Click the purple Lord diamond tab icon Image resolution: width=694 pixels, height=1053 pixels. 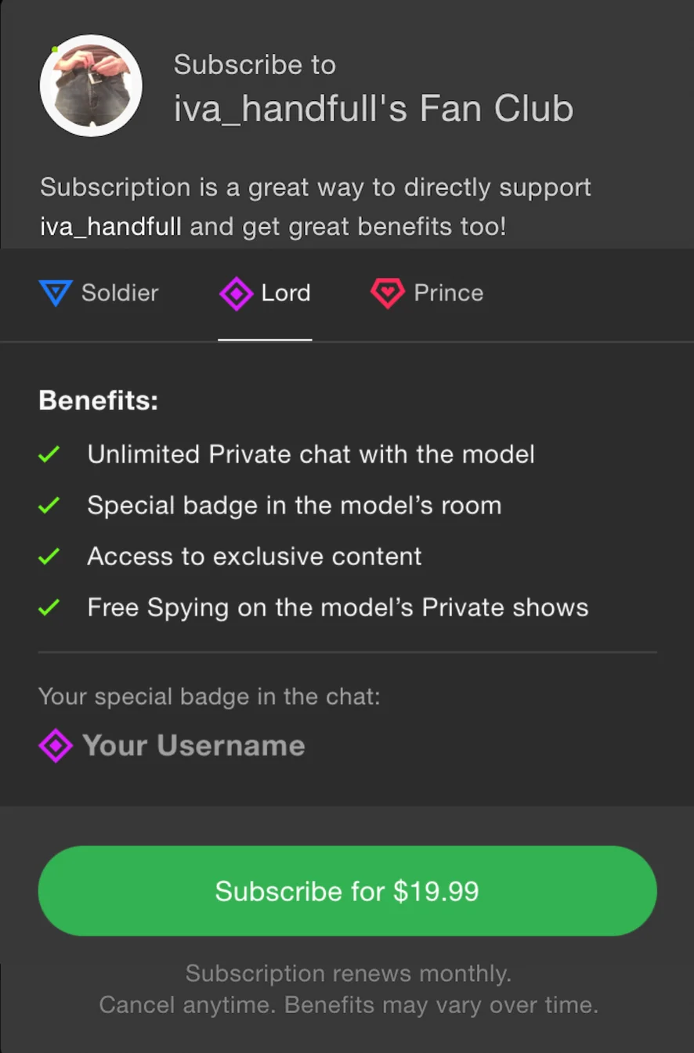click(236, 294)
